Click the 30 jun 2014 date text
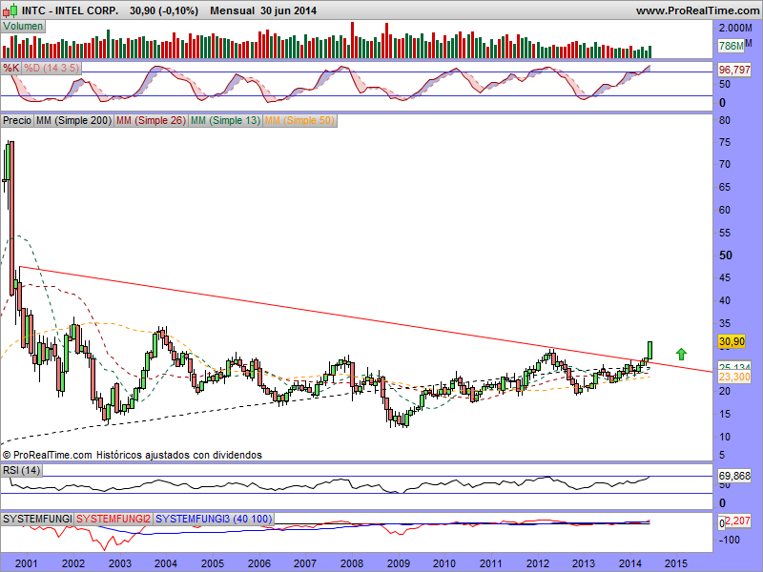This screenshot has height=572, width=763. (x=289, y=10)
